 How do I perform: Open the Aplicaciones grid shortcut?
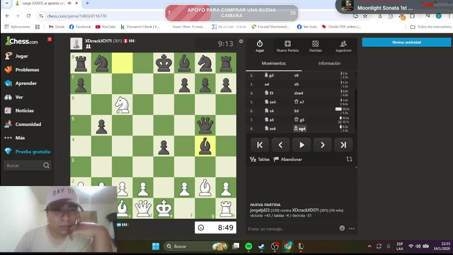pos(17,27)
